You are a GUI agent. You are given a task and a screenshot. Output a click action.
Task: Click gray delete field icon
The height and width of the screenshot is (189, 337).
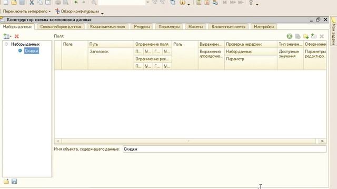pos(322,36)
